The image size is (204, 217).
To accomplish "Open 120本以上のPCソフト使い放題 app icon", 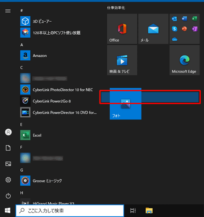I will (25, 33).
